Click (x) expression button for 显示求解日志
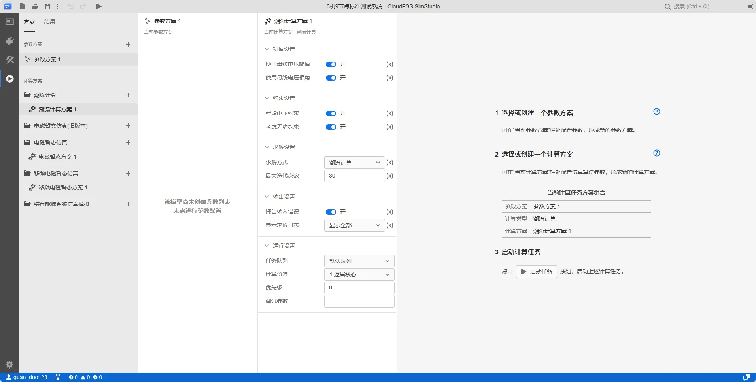 pos(390,225)
